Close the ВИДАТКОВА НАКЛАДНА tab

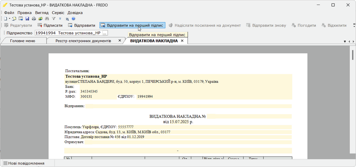point(182,41)
